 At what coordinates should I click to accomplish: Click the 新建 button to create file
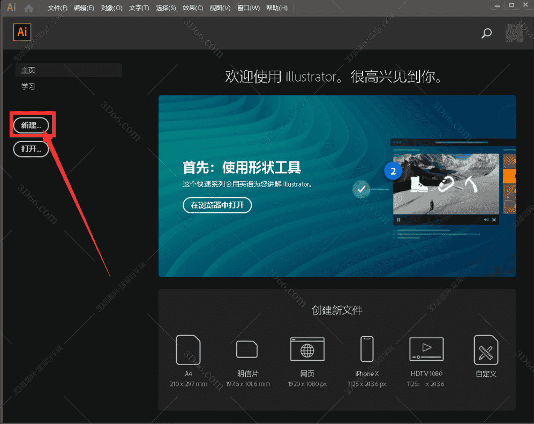[x=31, y=125]
